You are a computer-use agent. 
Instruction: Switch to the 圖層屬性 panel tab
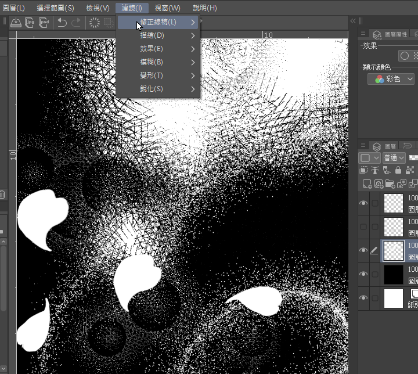coord(390,34)
